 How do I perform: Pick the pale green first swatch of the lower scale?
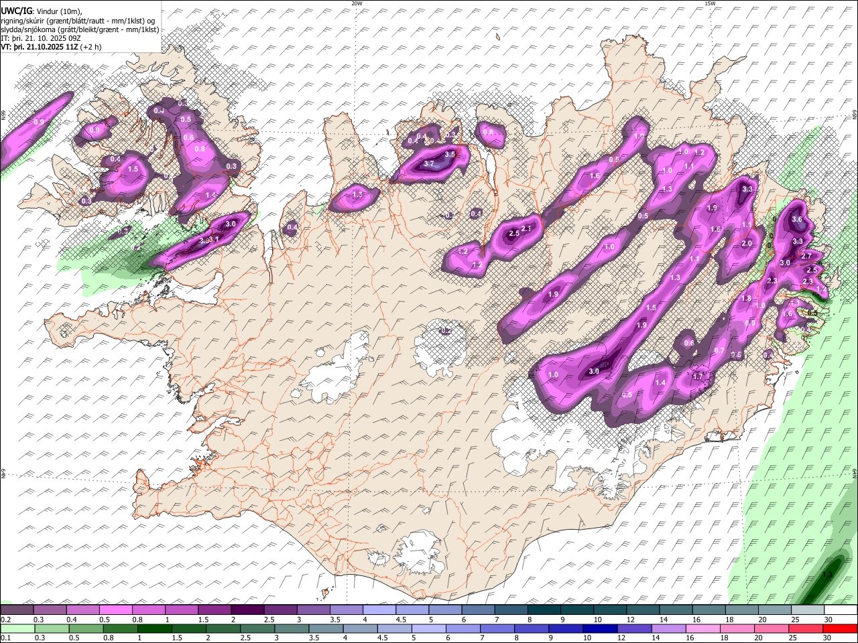click(17, 629)
